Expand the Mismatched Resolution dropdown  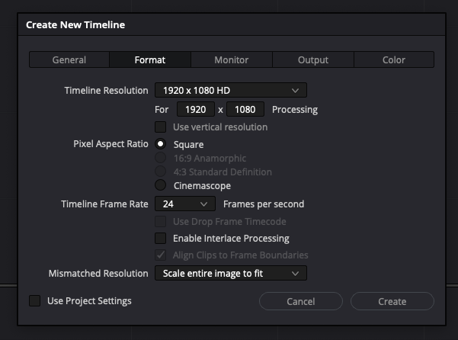coord(230,273)
